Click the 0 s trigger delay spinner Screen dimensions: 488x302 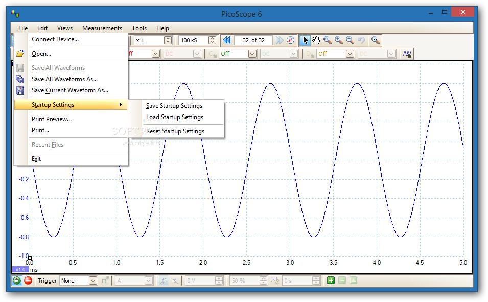pos(301,281)
